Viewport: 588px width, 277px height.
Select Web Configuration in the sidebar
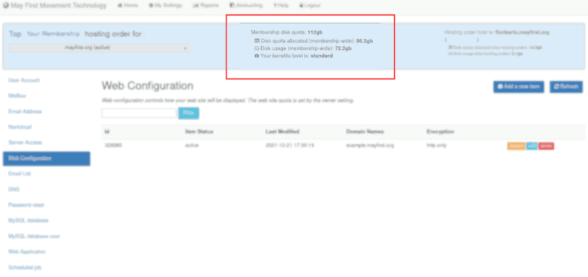46,158
